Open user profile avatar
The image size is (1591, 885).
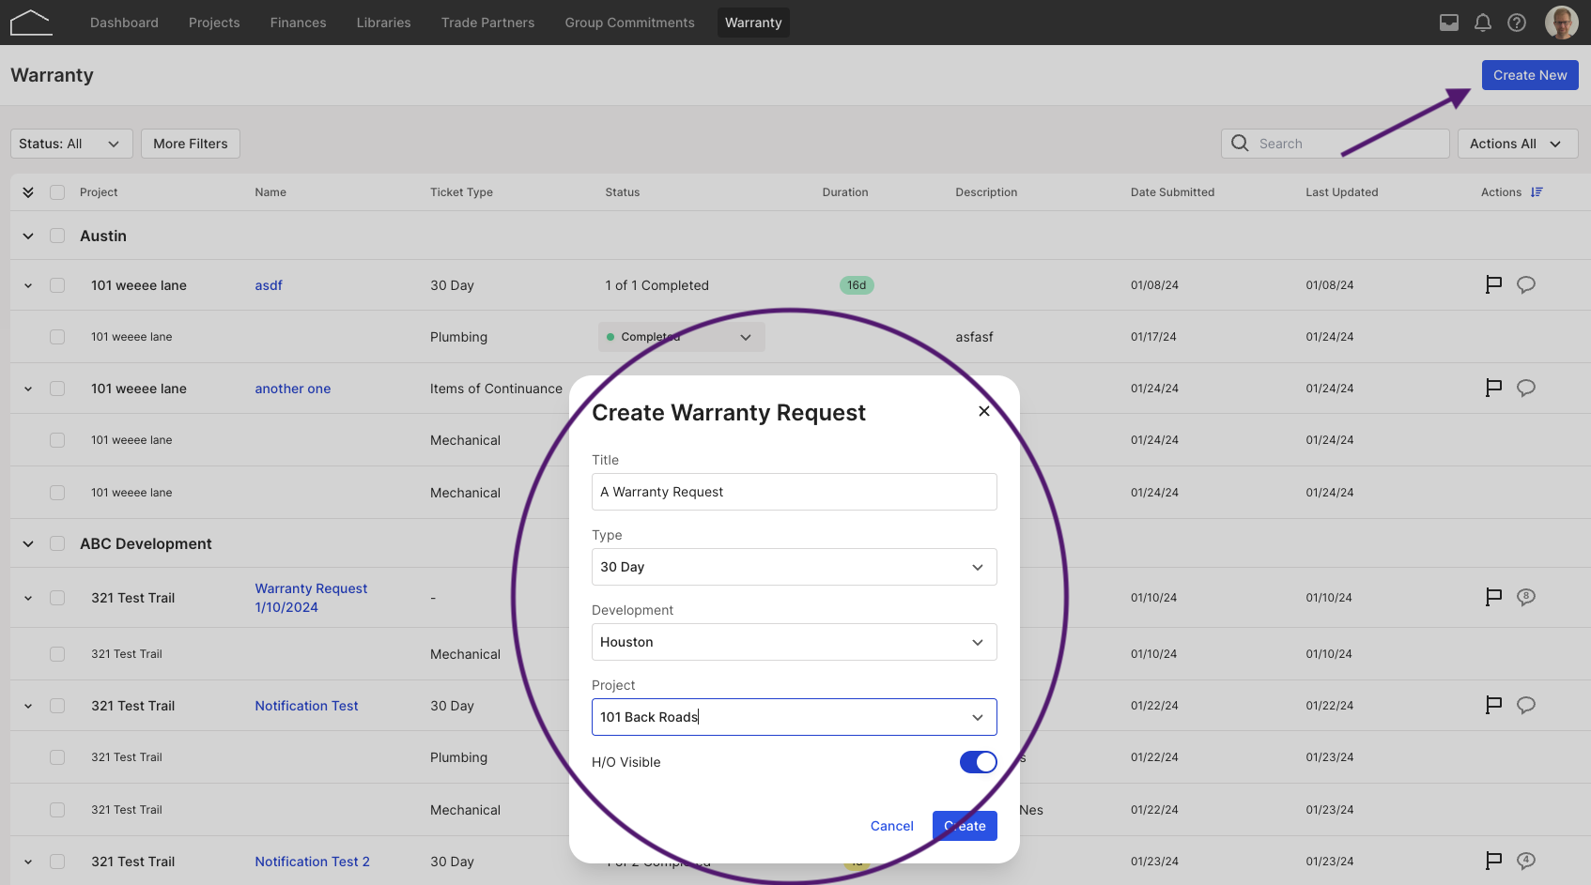click(x=1562, y=23)
